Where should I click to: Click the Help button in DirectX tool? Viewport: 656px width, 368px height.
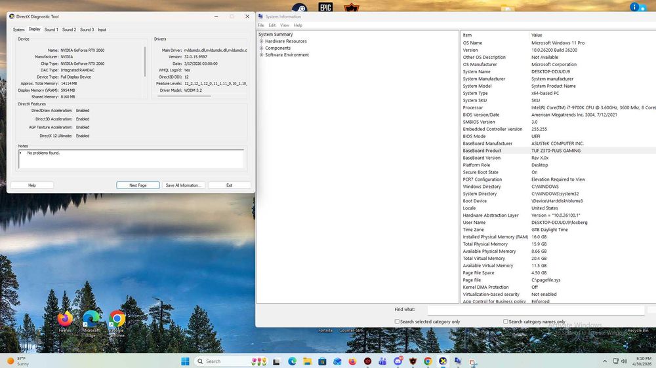point(32,185)
